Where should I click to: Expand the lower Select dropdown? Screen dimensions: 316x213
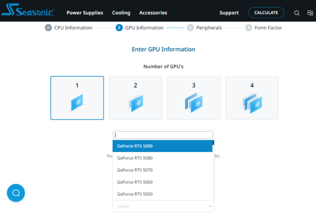coord(163,206)
